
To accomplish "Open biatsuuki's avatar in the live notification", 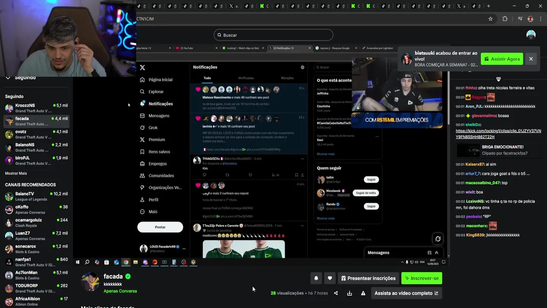I will click(x=407, y=59).
